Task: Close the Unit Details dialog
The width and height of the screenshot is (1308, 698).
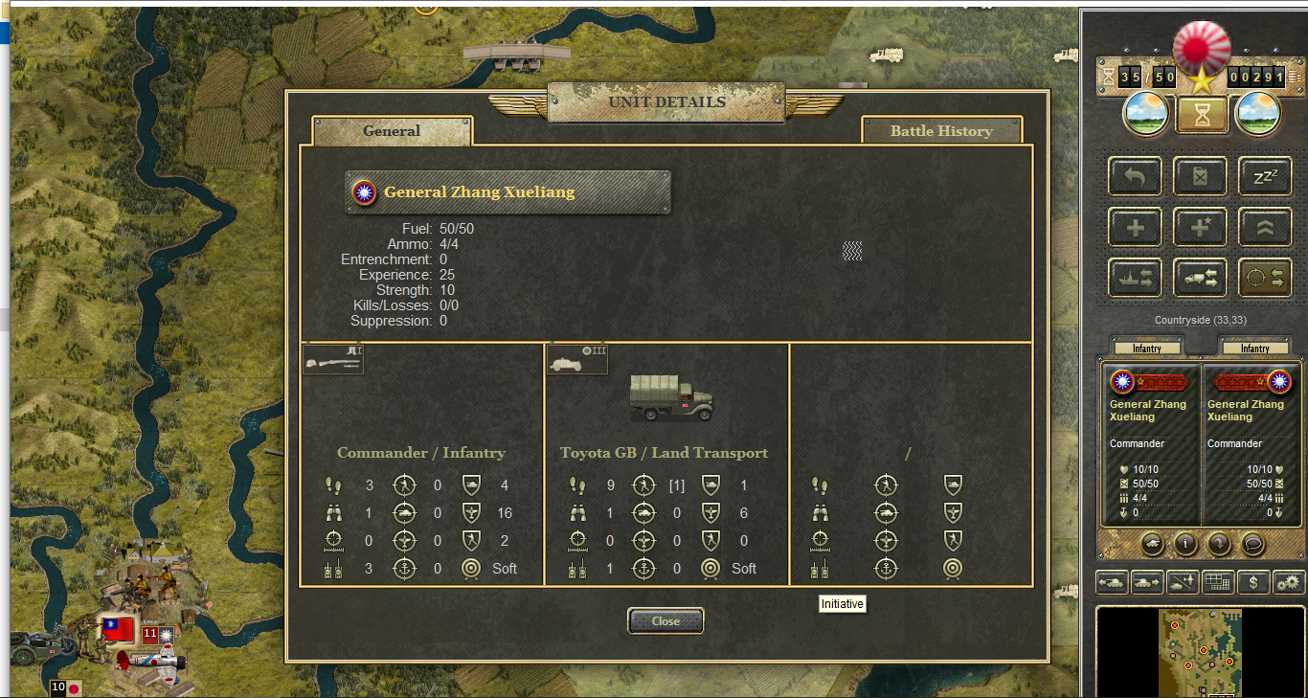Action: tap(665, 620)
